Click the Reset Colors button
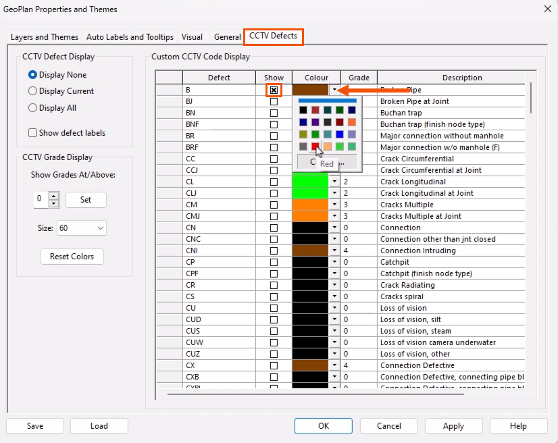Viewport: 558px width, 443px height. tap(72, 257)
